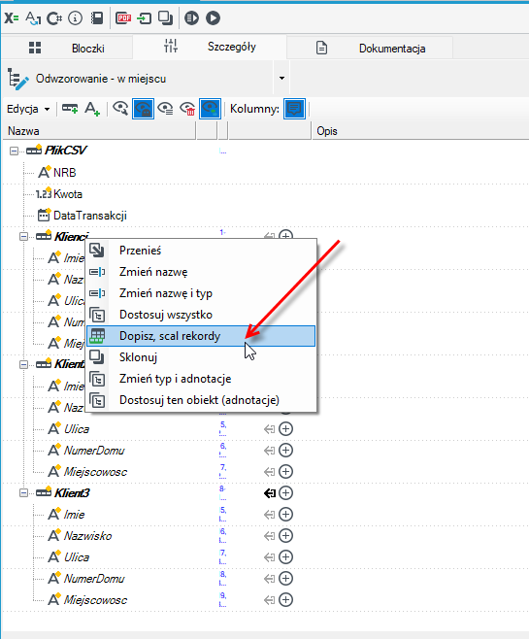The image size is (529, 639).
Task: Click the mapping index 9, beside last Miejscowosc
Action: tap(222, 599)
